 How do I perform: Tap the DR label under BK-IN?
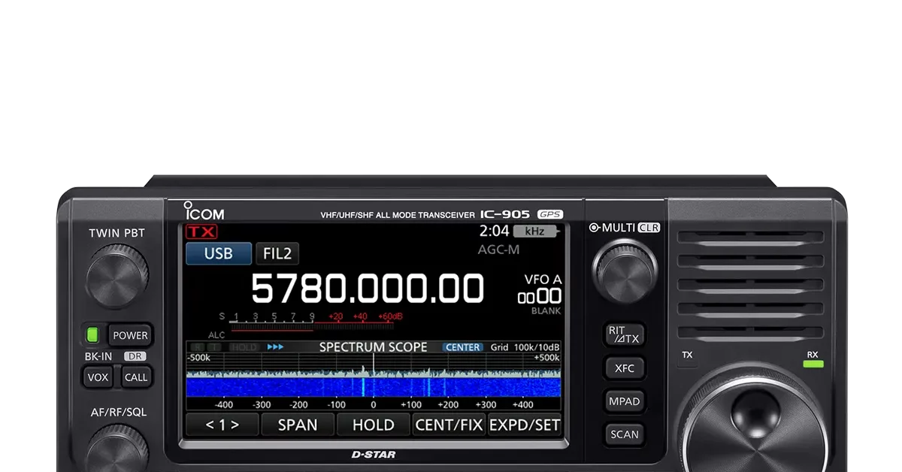click(135, 356)
